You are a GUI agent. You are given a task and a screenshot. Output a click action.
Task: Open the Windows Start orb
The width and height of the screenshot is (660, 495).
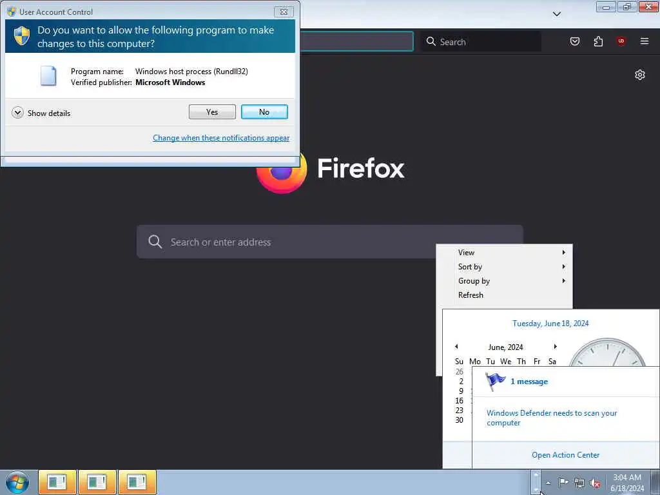[17, 482]
